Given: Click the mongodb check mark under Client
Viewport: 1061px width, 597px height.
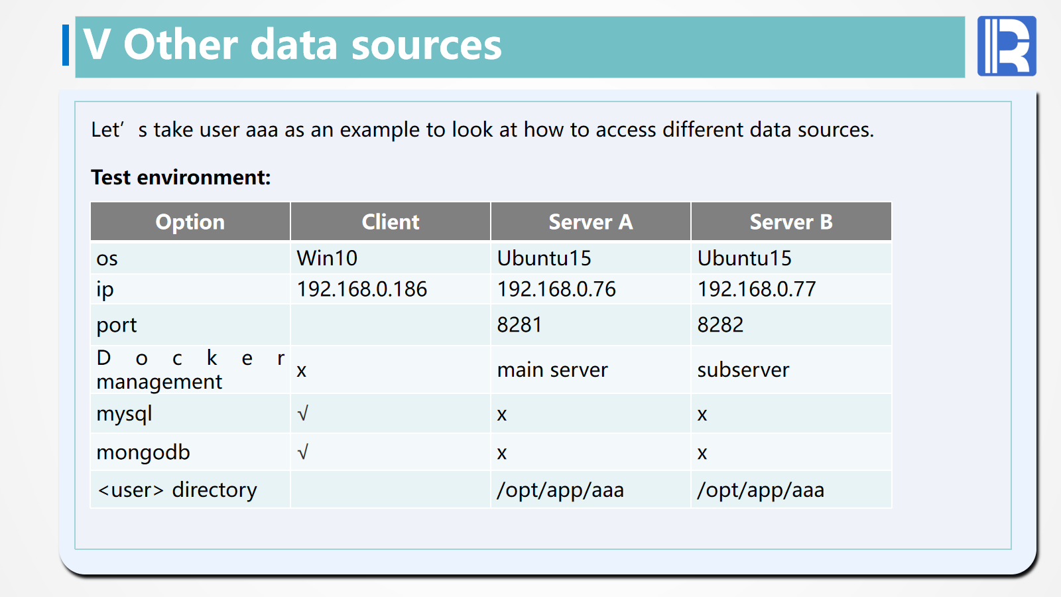Looking at the screenshot, I should tap(302, 453).
